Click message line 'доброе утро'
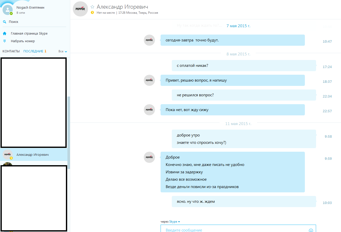The height and width of the screenshot is (232, 341). click(188, 135)
